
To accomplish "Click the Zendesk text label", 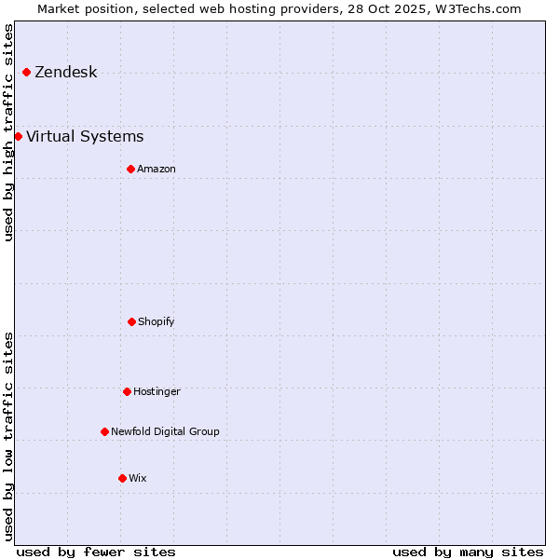I will tap(65, 73).
